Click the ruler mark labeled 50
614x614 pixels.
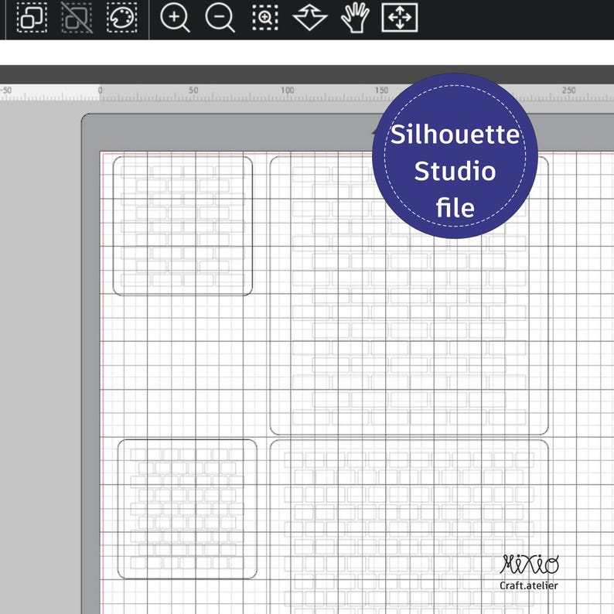(193, 90)
